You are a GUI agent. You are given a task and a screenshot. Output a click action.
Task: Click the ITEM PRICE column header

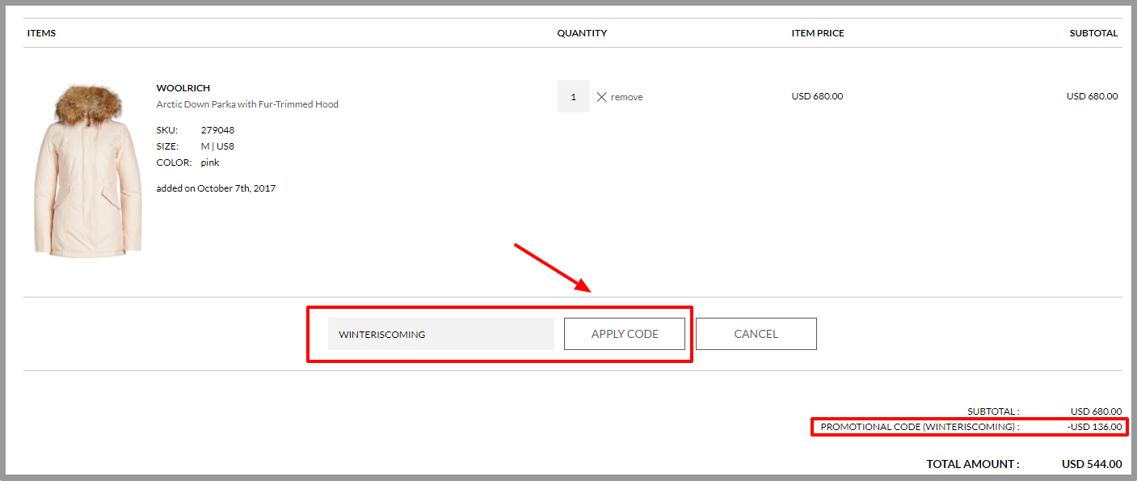[x=818, y=33]
